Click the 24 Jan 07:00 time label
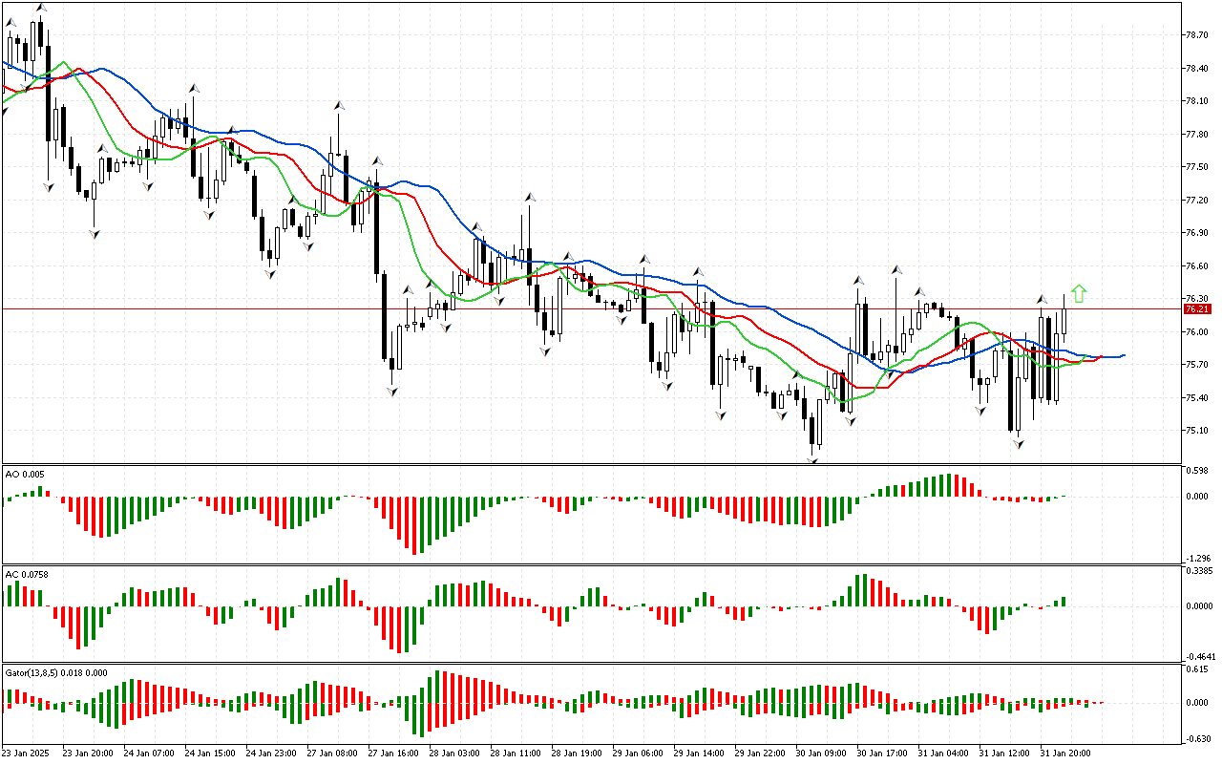The height and width of the screenshot is (764, 1222). [148, 753]
